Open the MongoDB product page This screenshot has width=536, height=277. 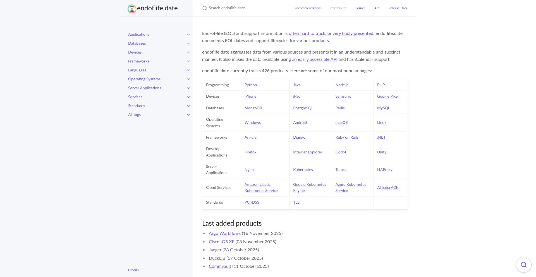[x=253, y=108]
